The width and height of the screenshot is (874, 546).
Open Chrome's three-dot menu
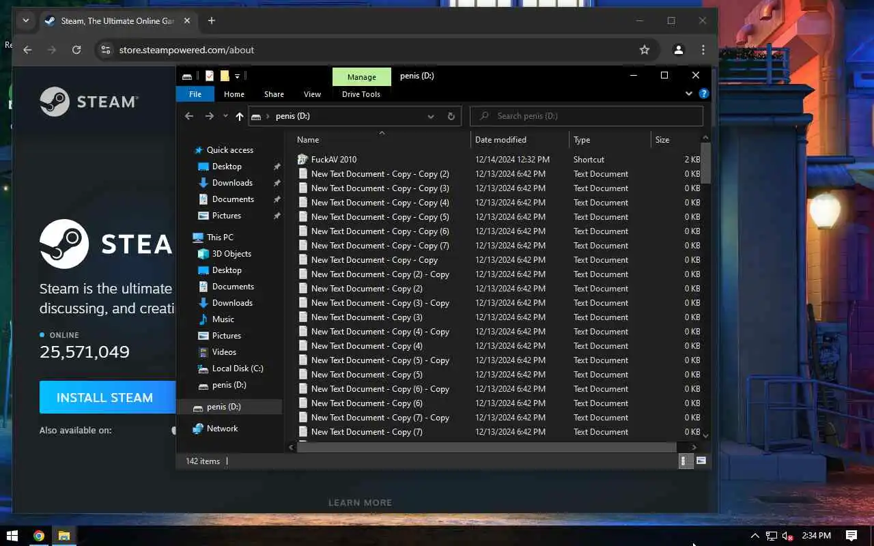[x=703, y=50]
